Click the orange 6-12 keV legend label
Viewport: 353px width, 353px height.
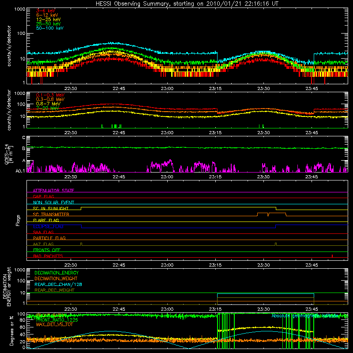pos(47,15)
